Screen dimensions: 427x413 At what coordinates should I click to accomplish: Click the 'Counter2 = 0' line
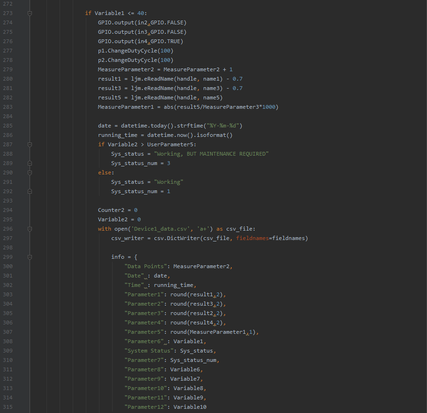click(x=118, y=210)
